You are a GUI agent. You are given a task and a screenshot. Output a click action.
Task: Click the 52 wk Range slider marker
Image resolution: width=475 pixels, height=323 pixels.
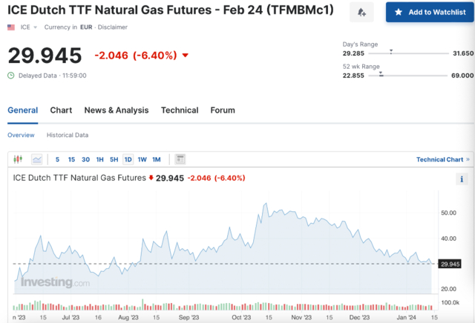click(x=381, y=74)
